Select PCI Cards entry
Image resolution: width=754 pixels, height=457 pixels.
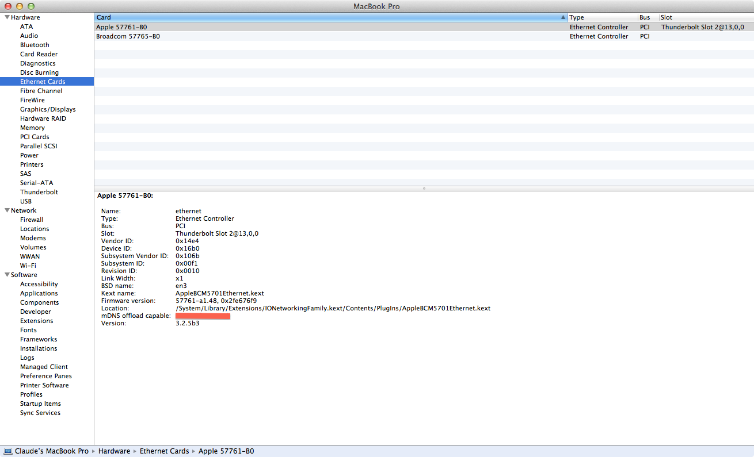(x=35, y=137)
